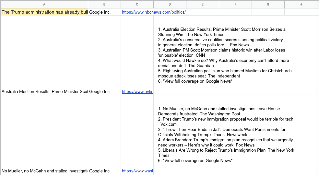Image resolution: width=319 pixels, height=175 pixels.
Task: Select column D header
Action: 170,4
